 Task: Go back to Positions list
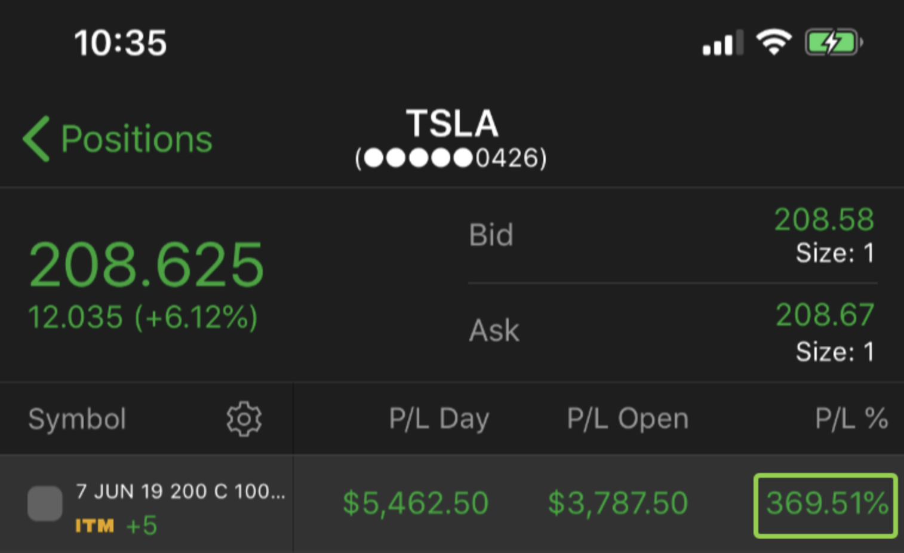tap(136, 139)
